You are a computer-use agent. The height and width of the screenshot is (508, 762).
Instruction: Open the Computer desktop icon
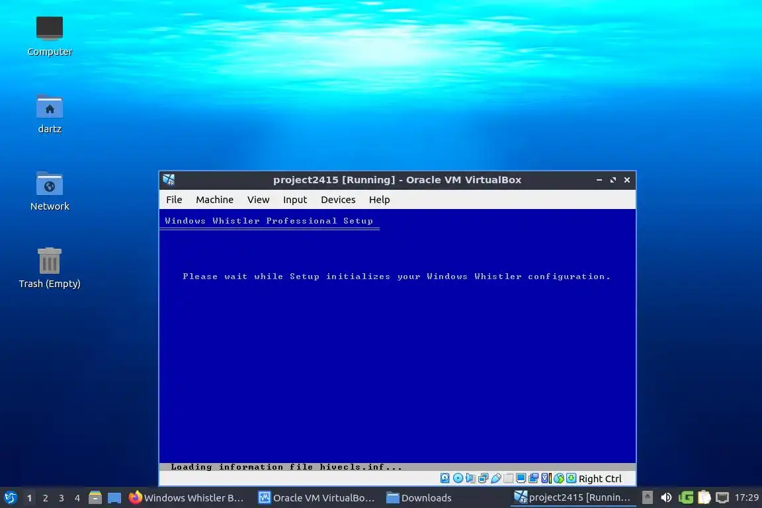tap(50, 36)
